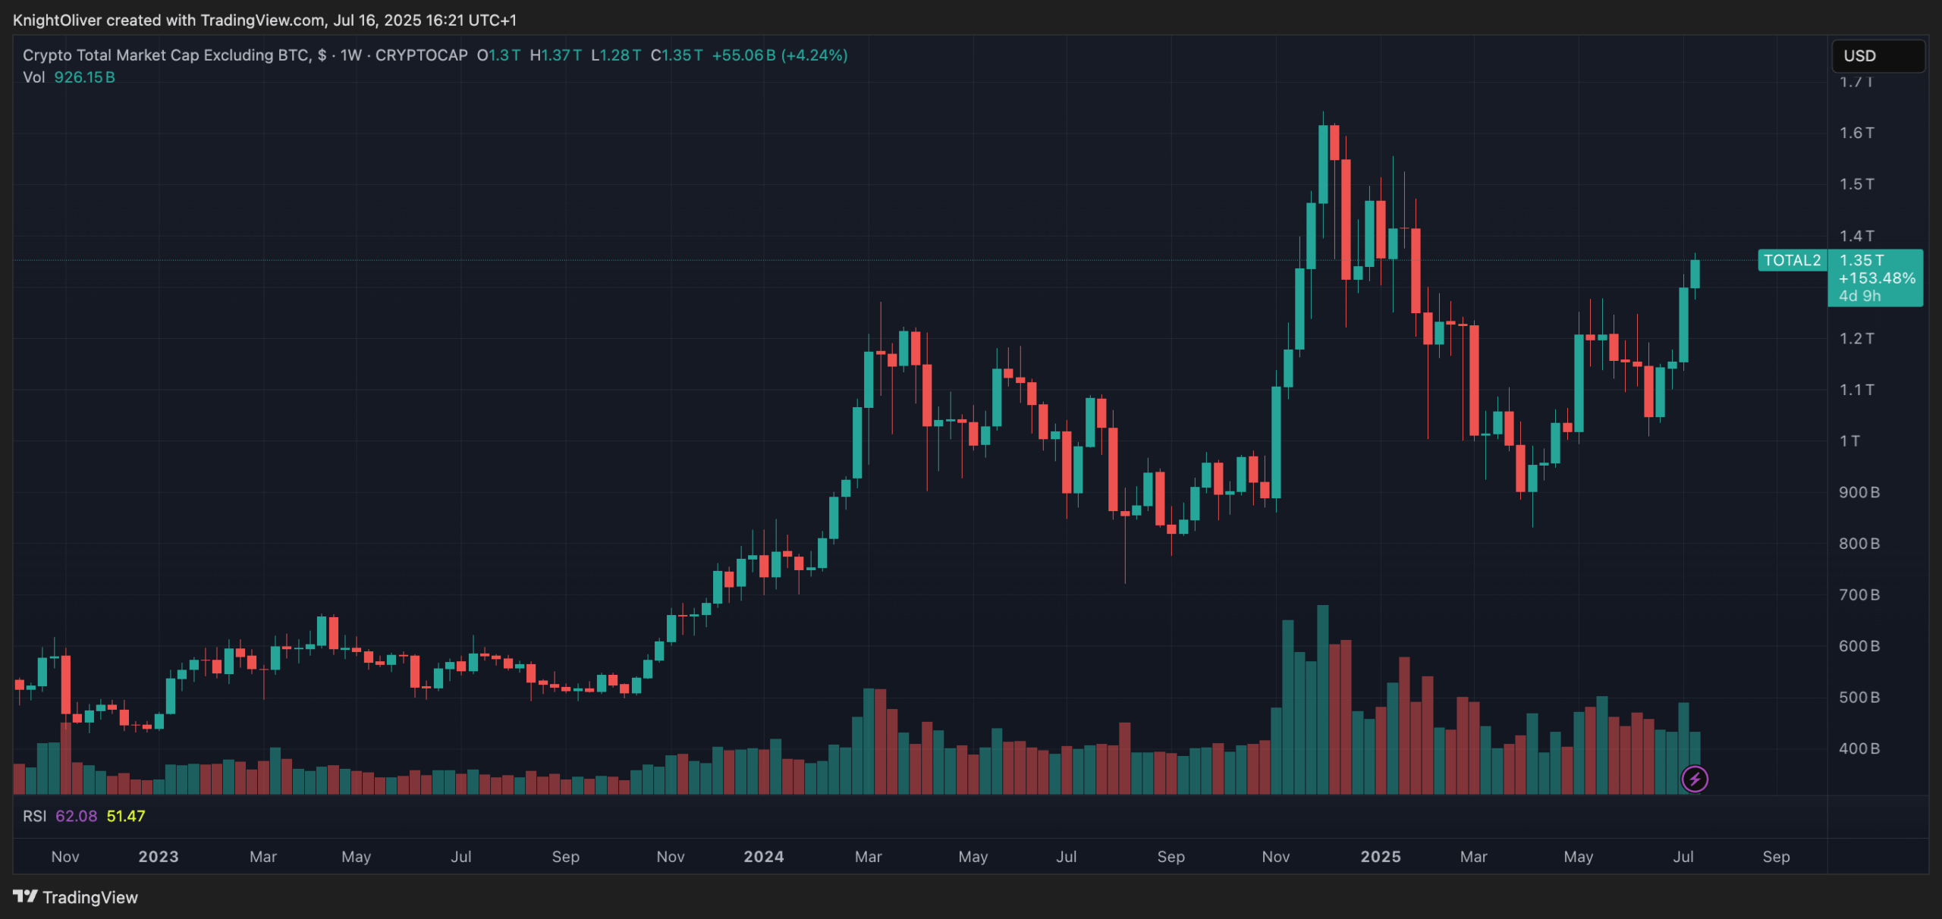
Task: Click the 900 B price axis label
Action: (x=1859, y=492)
